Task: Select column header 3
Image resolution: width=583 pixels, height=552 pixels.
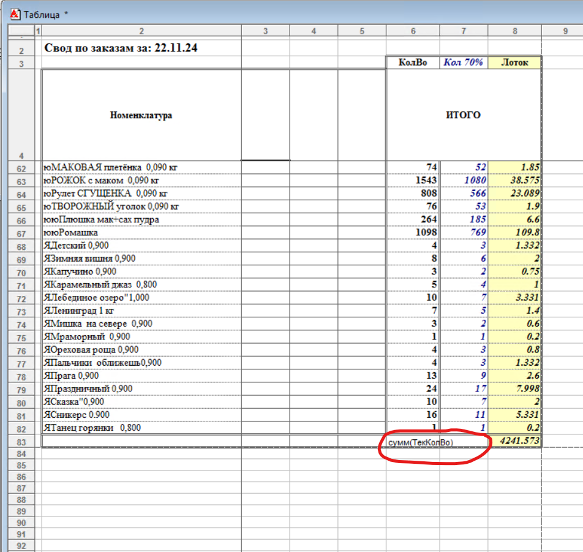Action: (266, 31)
